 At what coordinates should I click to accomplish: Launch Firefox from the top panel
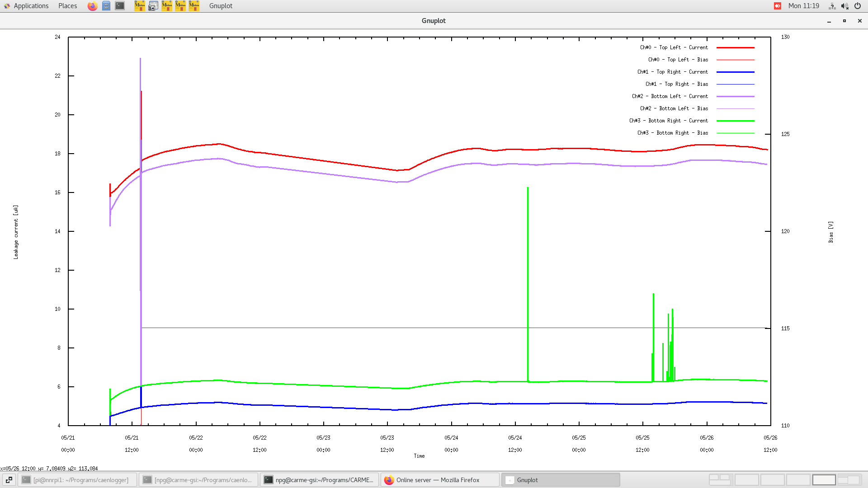coord(92,6)
